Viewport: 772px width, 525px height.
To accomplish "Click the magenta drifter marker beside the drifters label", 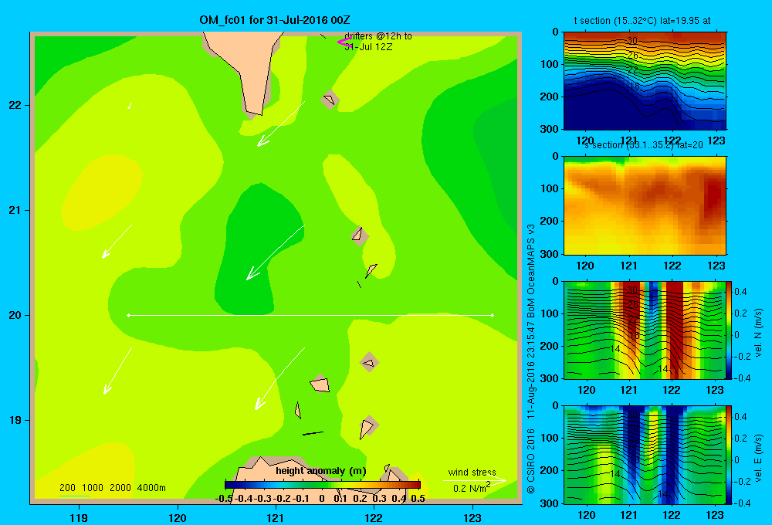I will coord(344,42).
